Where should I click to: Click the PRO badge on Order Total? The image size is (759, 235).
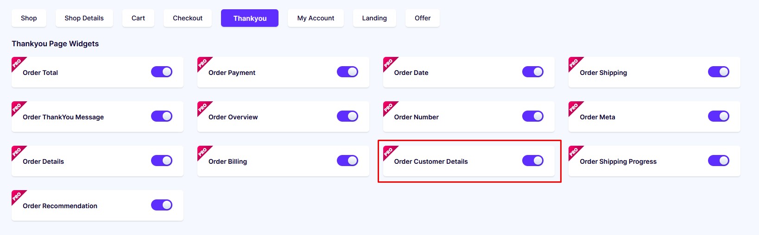tap(17, 62)
